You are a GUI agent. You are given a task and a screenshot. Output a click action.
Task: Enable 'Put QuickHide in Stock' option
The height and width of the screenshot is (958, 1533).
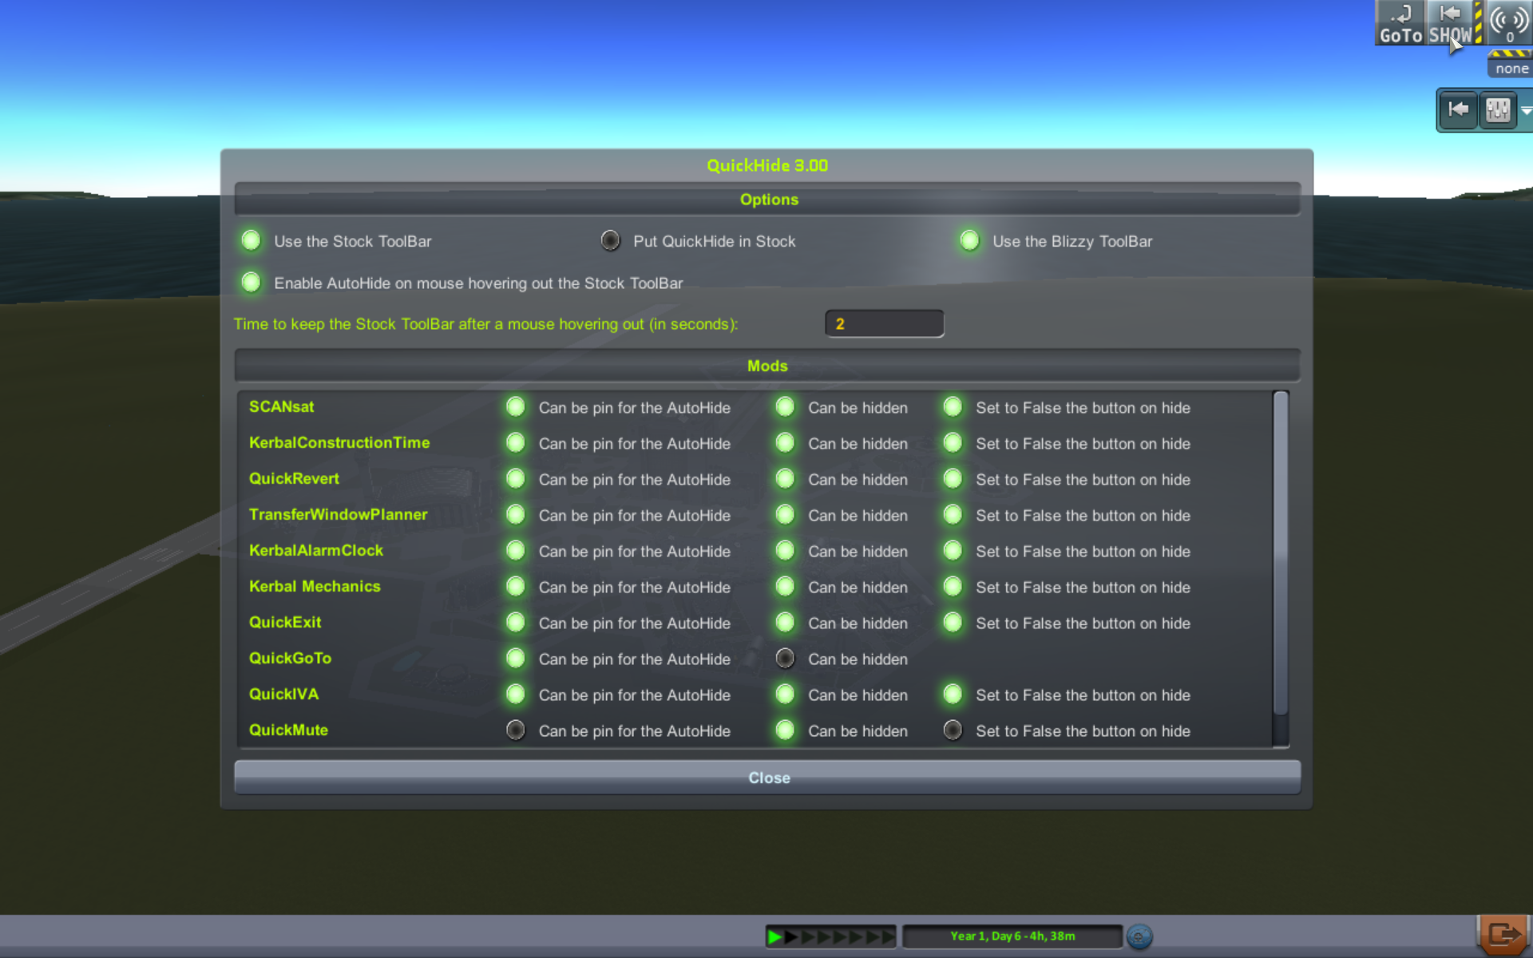coord(610,240)
